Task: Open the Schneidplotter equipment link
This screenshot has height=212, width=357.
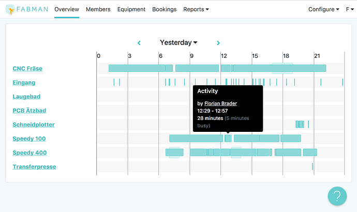Action: coord(34,125)
